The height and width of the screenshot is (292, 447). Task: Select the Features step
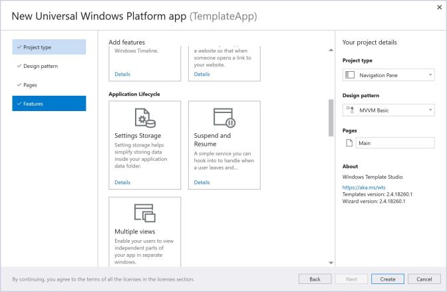pos(49,104)
